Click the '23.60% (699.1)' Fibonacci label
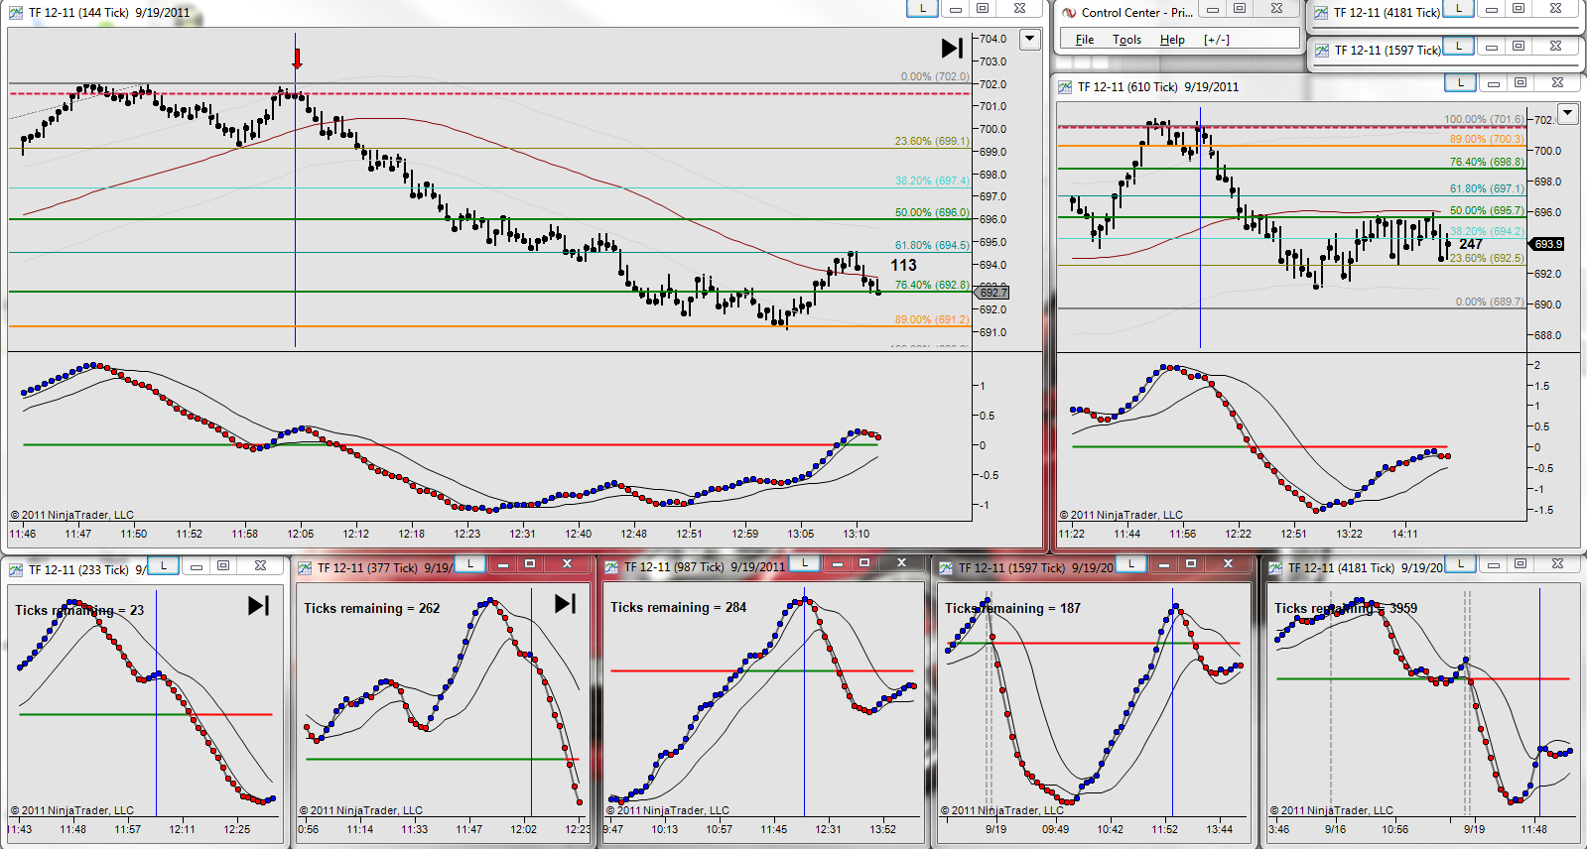Screen dimensions: 1587x849 click(932, 141)
